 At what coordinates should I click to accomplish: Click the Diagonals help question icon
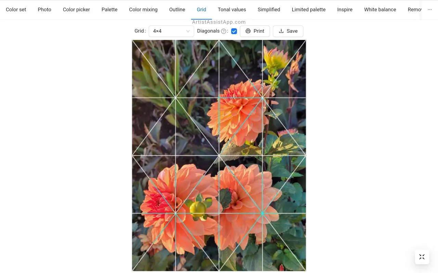(223, 31)
